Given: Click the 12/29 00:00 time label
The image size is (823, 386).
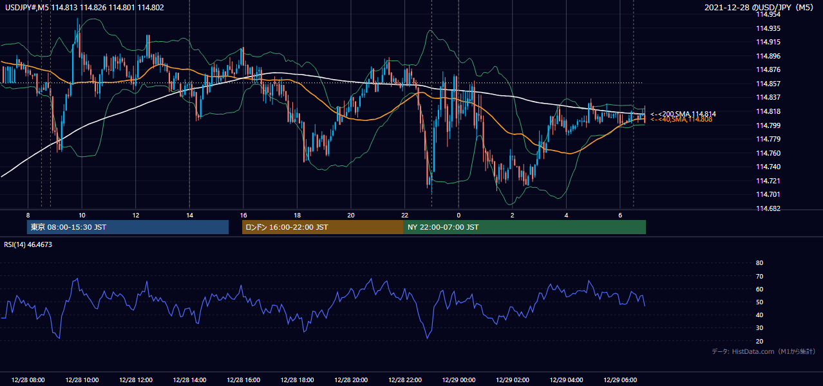Looking at the screenshot, I should (x=459, y=380).
